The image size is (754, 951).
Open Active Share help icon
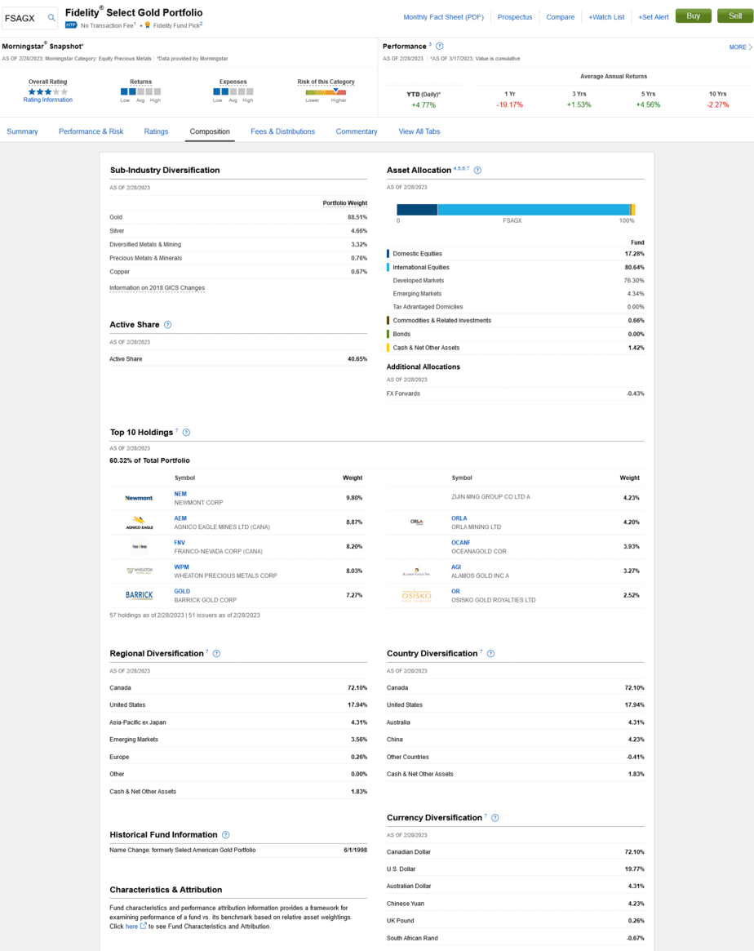(168, 324)
